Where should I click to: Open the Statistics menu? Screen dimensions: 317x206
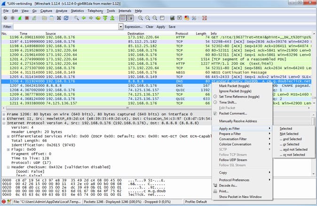coord(77,11)
